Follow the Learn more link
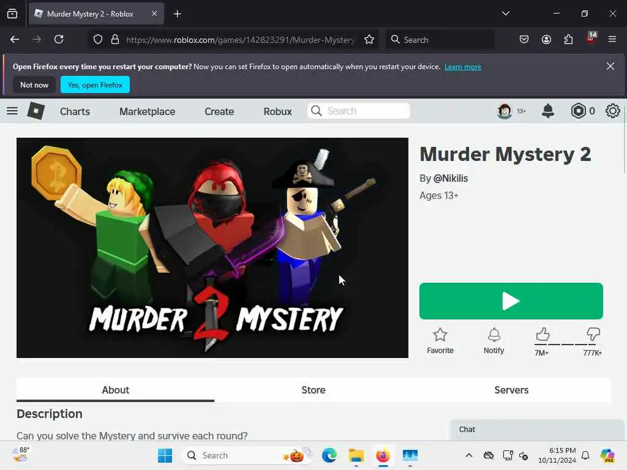This screenshot has width=627, height=470. tap(463, 67)
